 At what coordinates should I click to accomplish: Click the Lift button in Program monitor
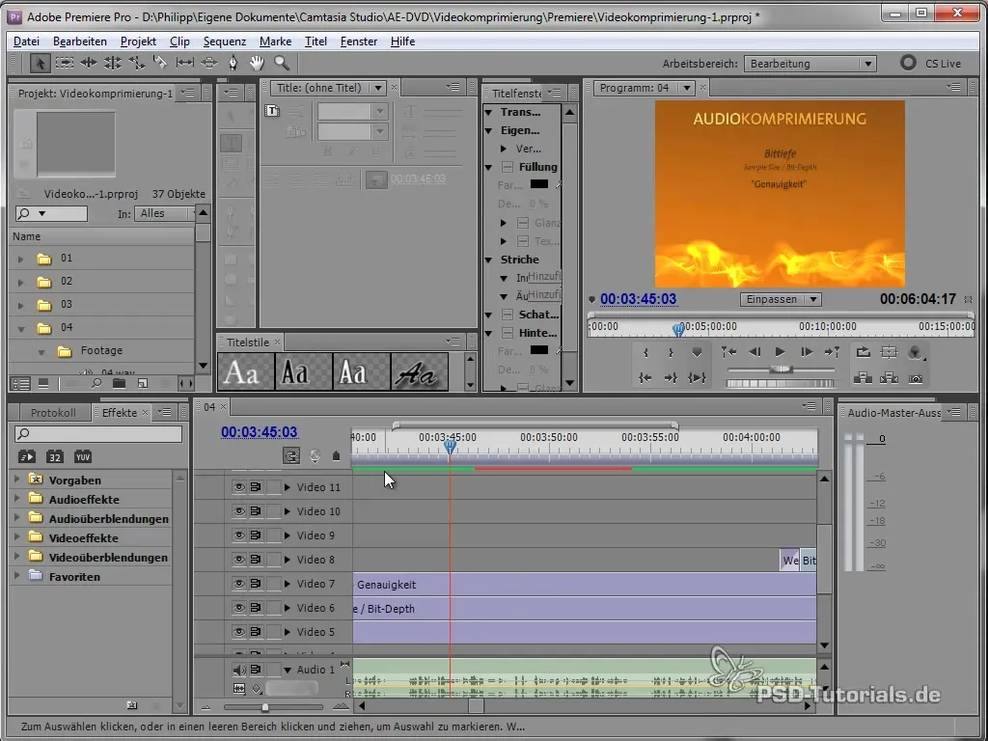[863, 378]
